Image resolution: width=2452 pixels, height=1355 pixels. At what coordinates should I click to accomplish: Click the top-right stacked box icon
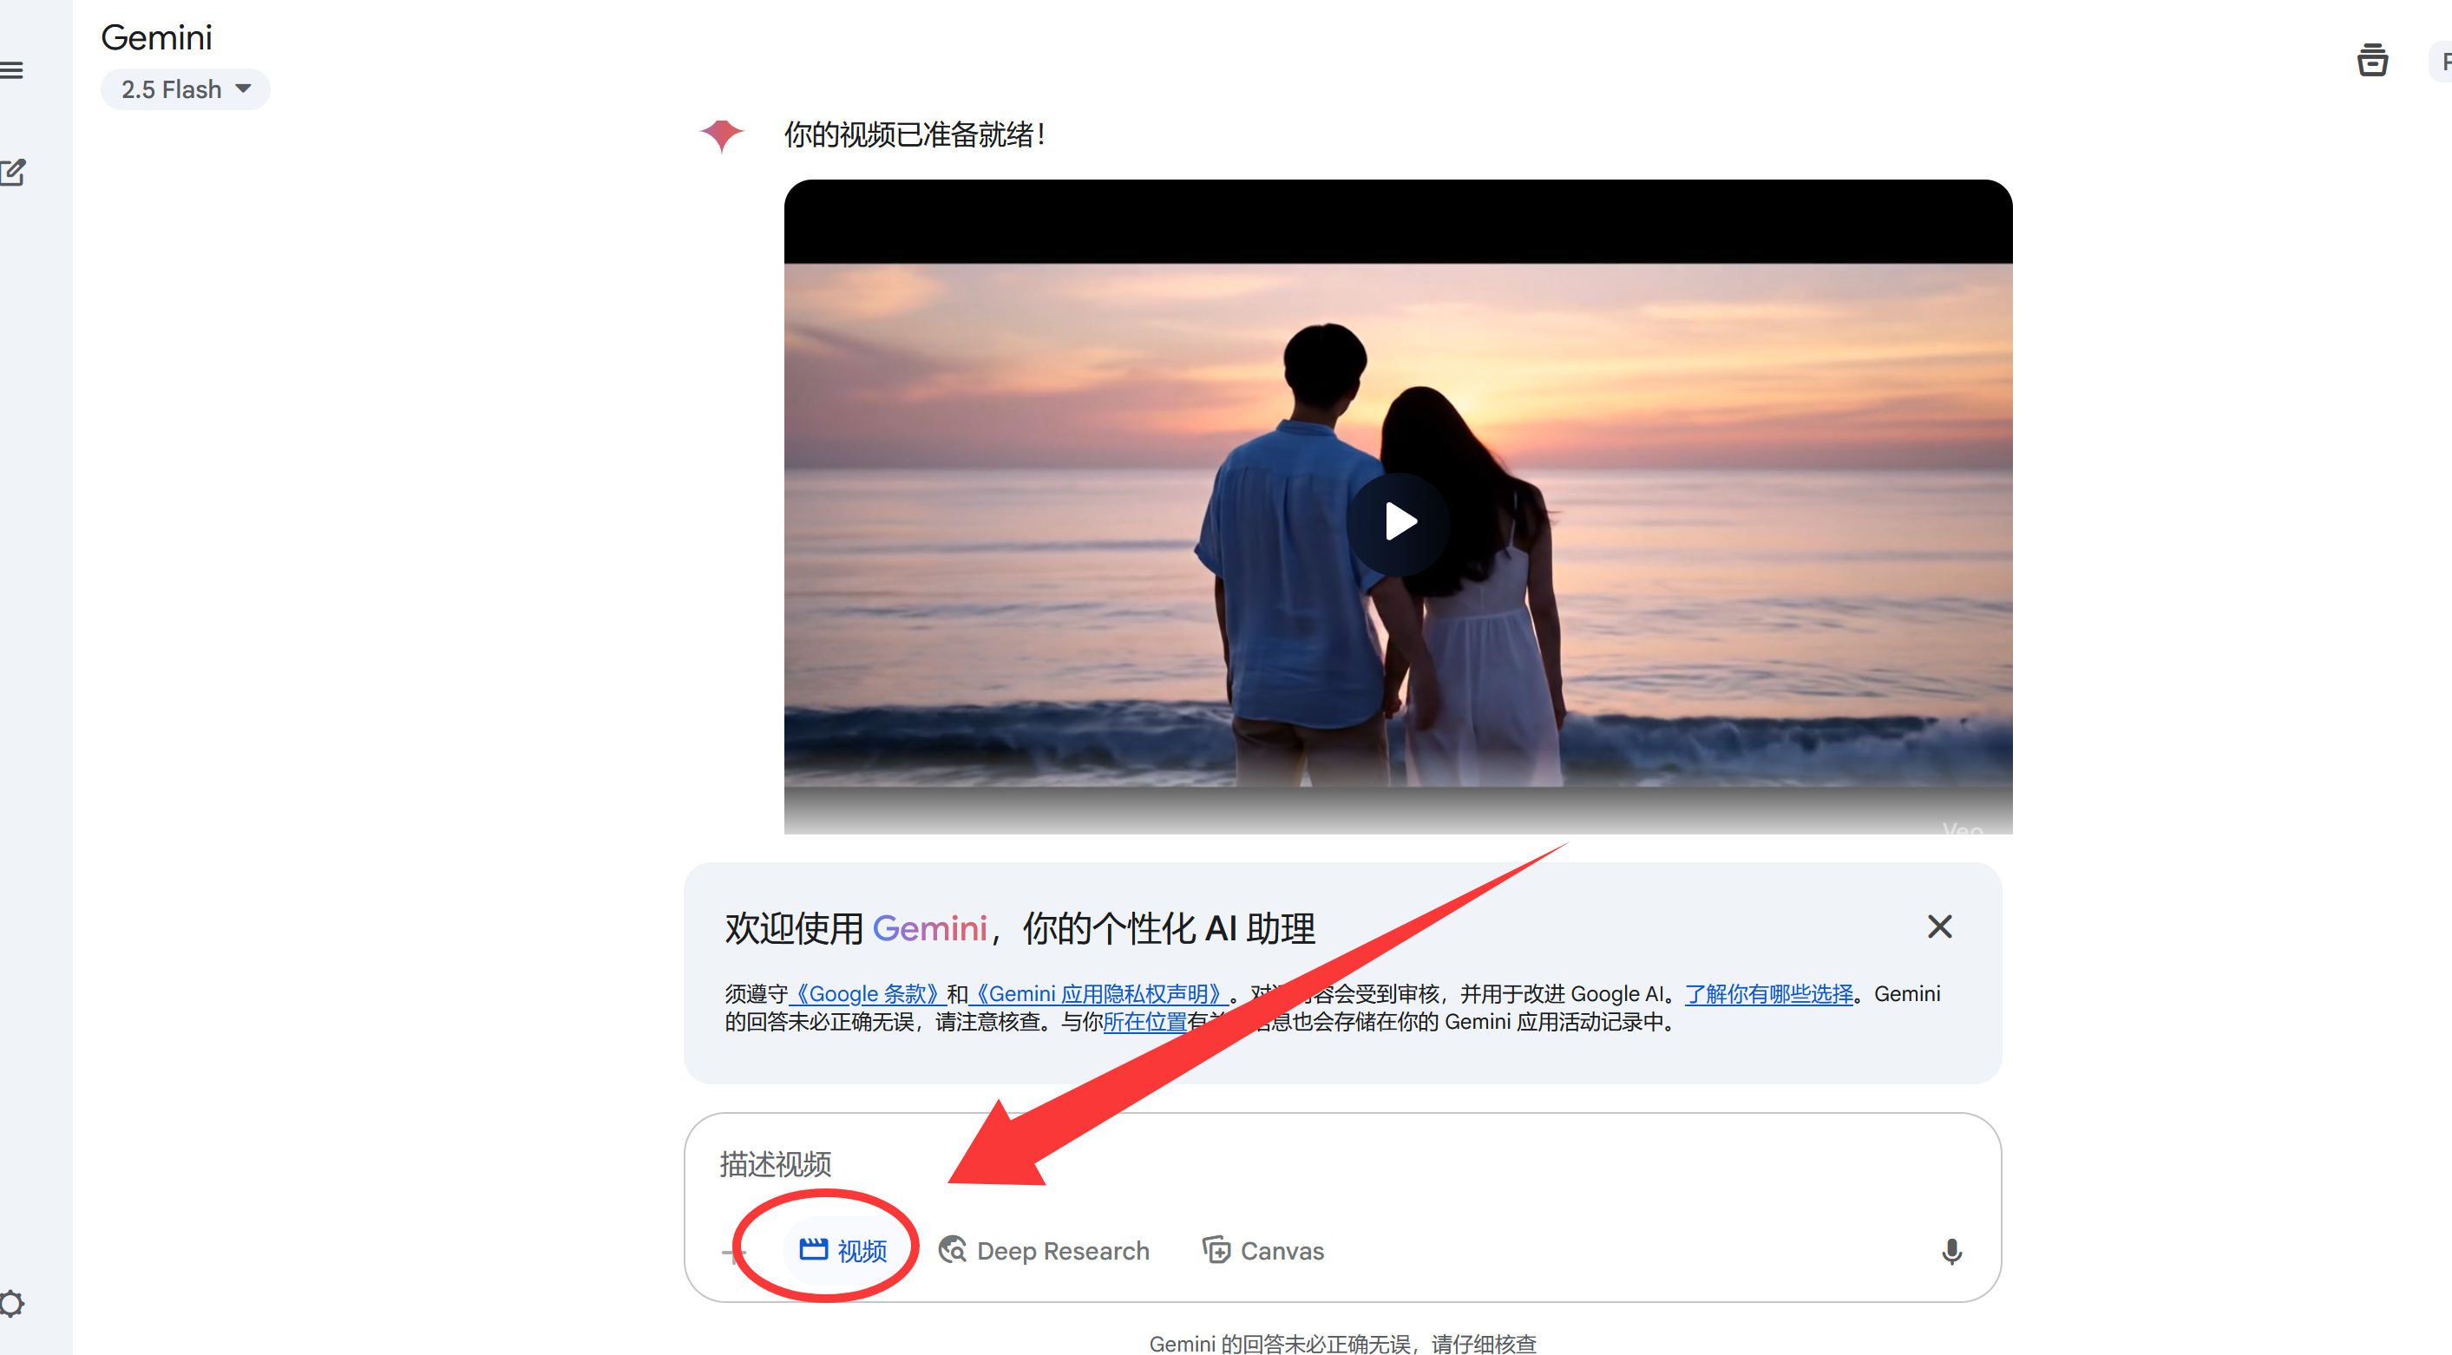[2371, 60]
